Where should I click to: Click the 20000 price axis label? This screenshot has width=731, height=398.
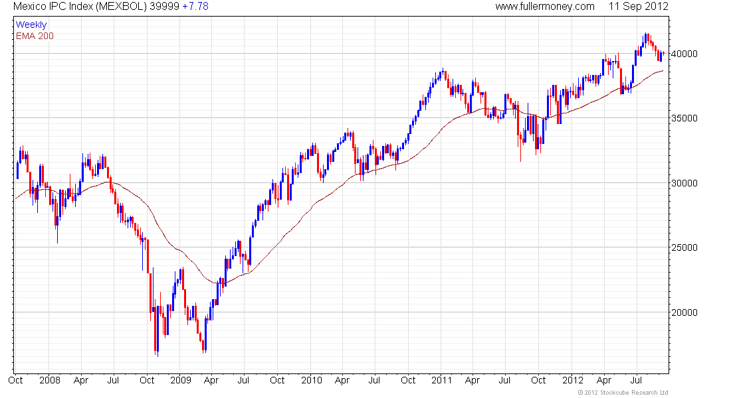pyautogui.click(x=684, y=312)
